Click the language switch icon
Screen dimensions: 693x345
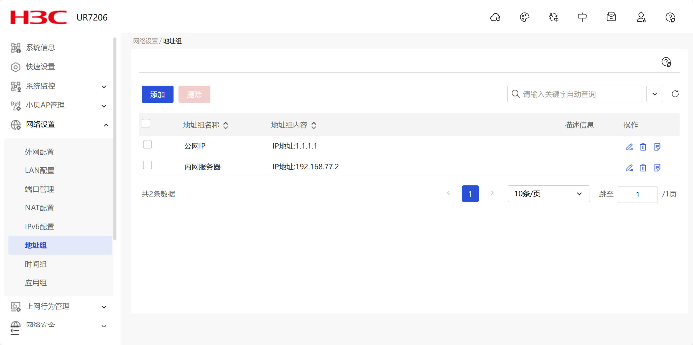point(554,17)
